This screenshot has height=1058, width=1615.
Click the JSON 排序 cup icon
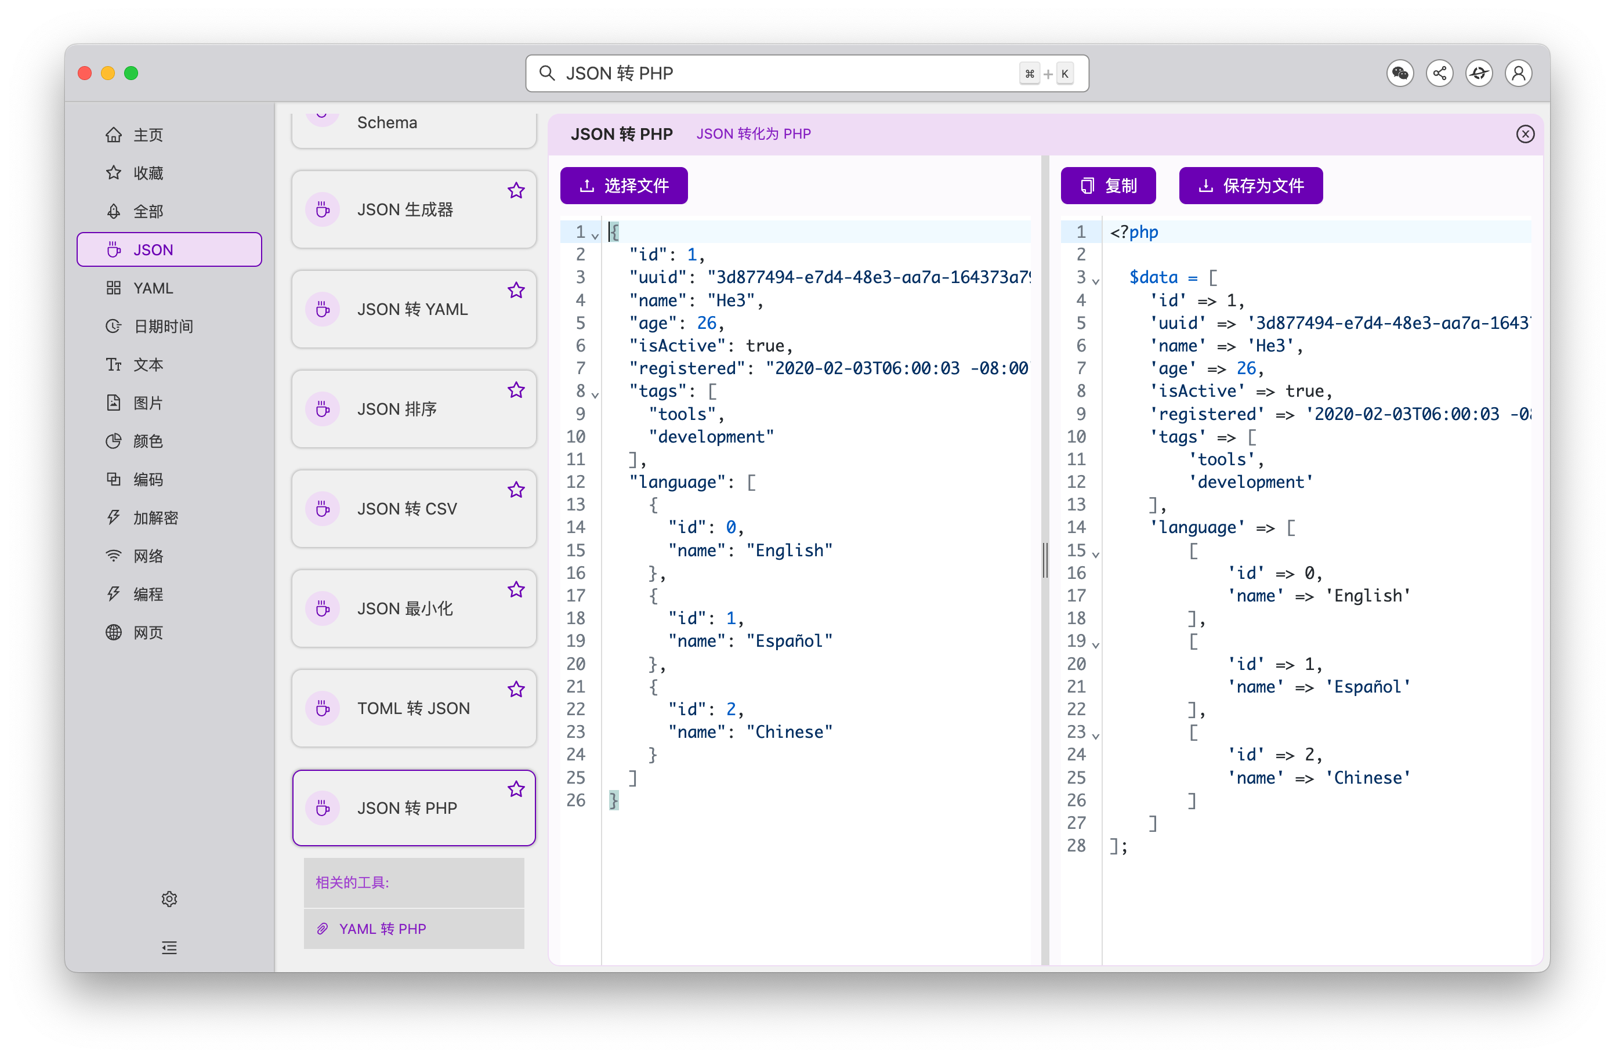coord(323,408)
